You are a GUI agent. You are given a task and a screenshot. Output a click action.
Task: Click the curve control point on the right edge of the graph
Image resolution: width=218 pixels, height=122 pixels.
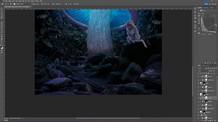click(215, 24)
